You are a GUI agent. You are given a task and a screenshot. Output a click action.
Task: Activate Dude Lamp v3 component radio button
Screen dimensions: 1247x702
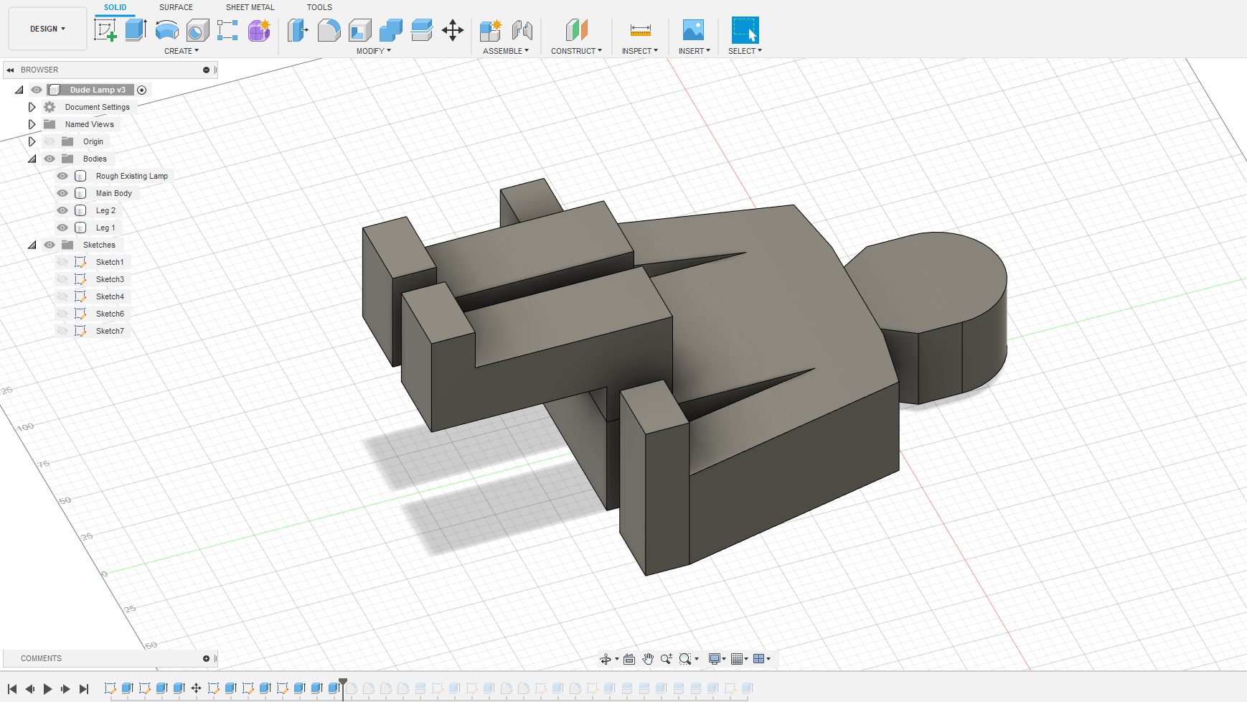pos(142,90)
